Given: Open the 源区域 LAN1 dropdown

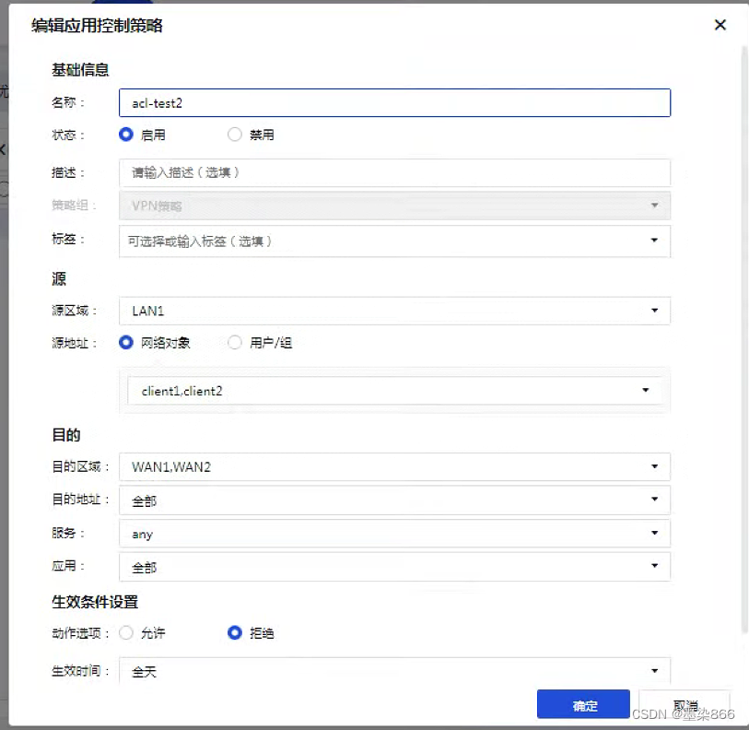Looking at the screenshot, I should point(394,311).
